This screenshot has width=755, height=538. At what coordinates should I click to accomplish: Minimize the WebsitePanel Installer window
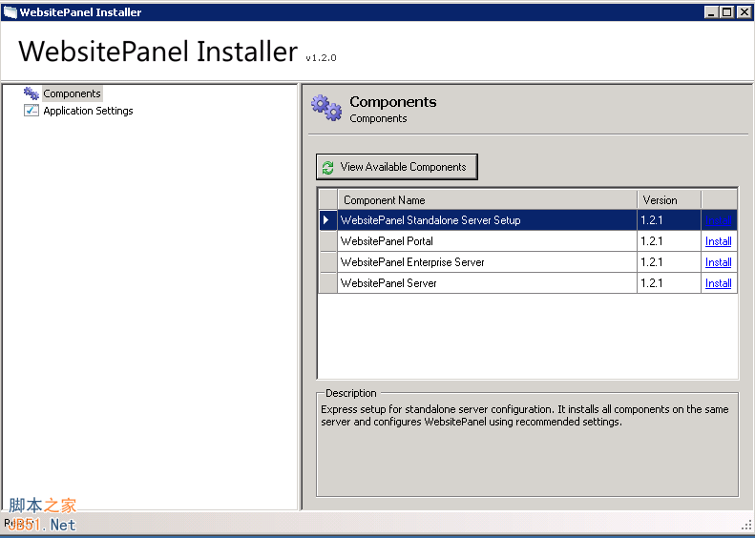click(712, 12)
